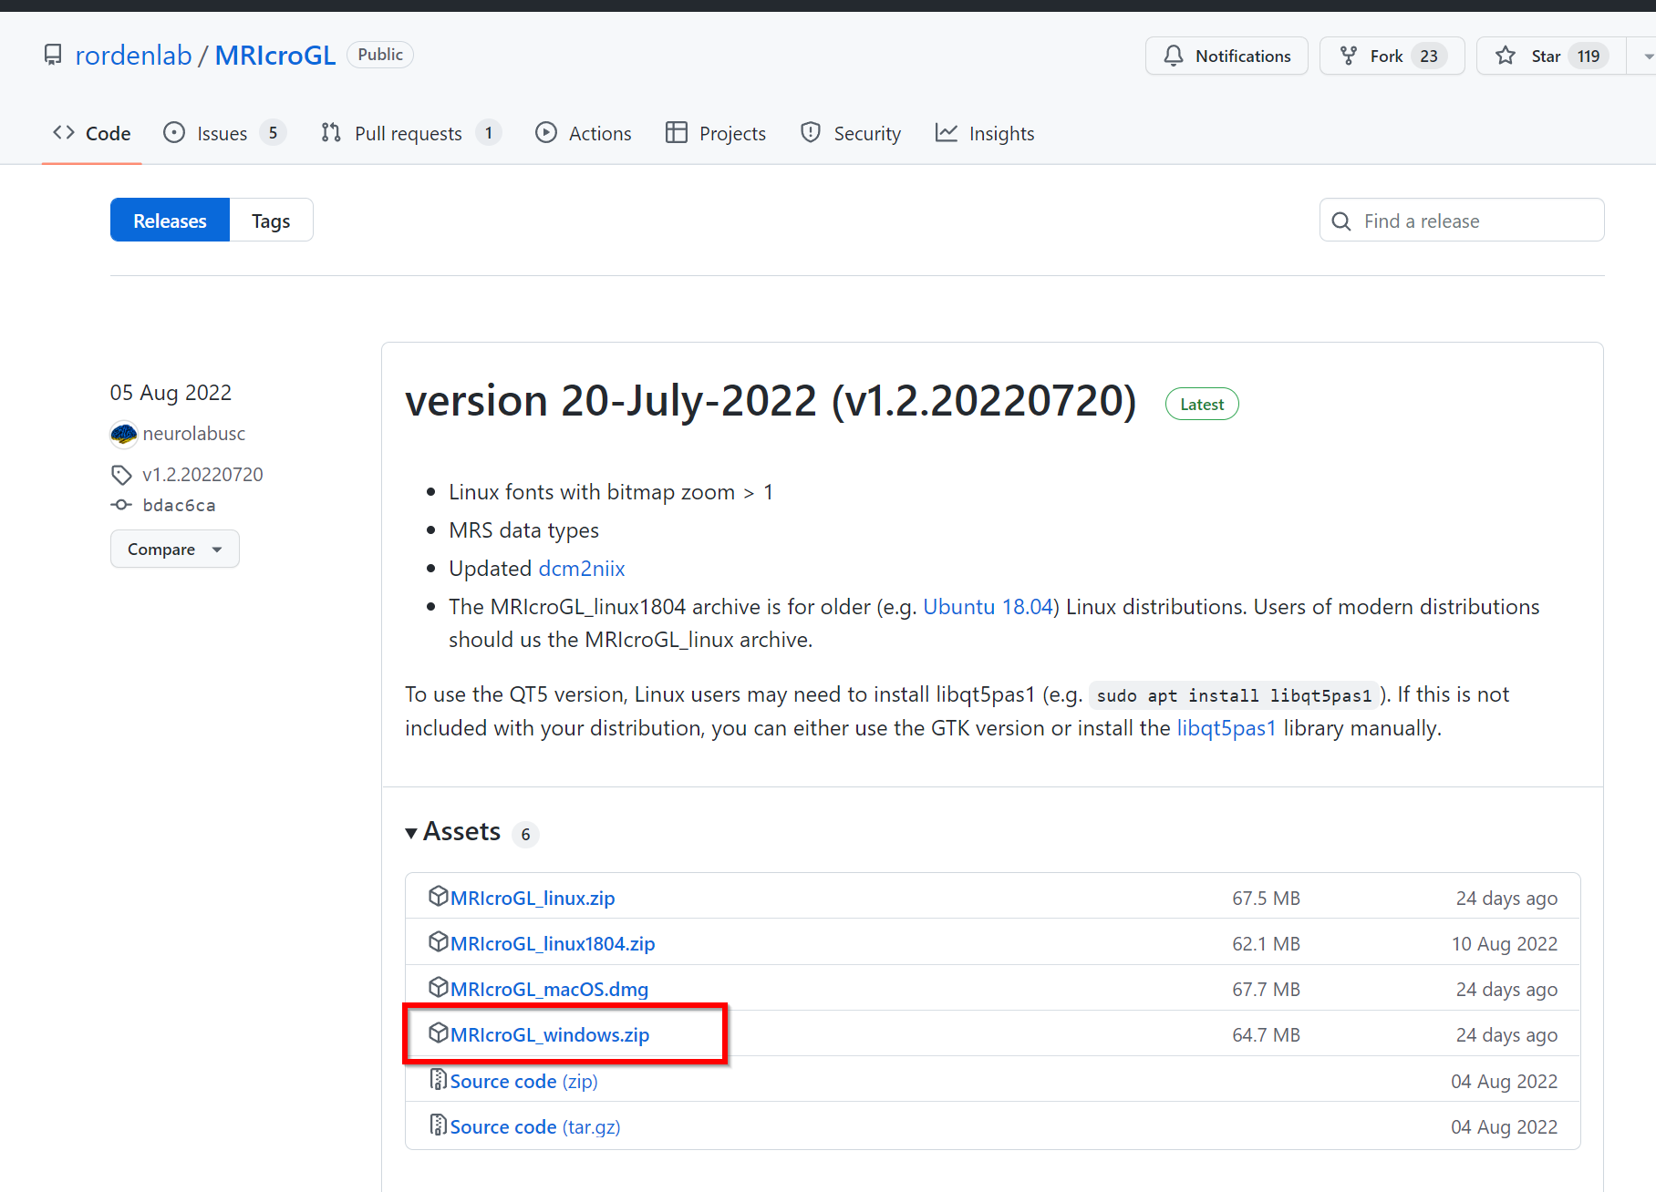Click the neurolabusc avatar image
Image resolution: width=1656 pixels, height=1192 pixels.
click(x=123, y=434)
